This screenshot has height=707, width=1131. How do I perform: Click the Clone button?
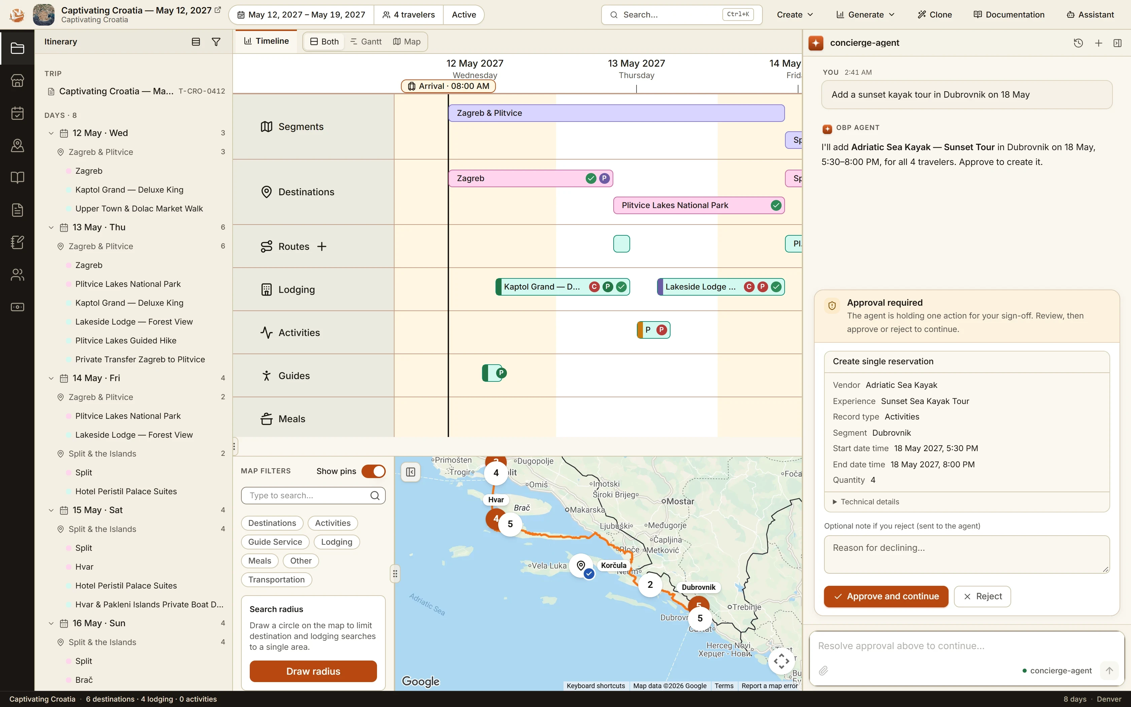[x=935, y=14]
